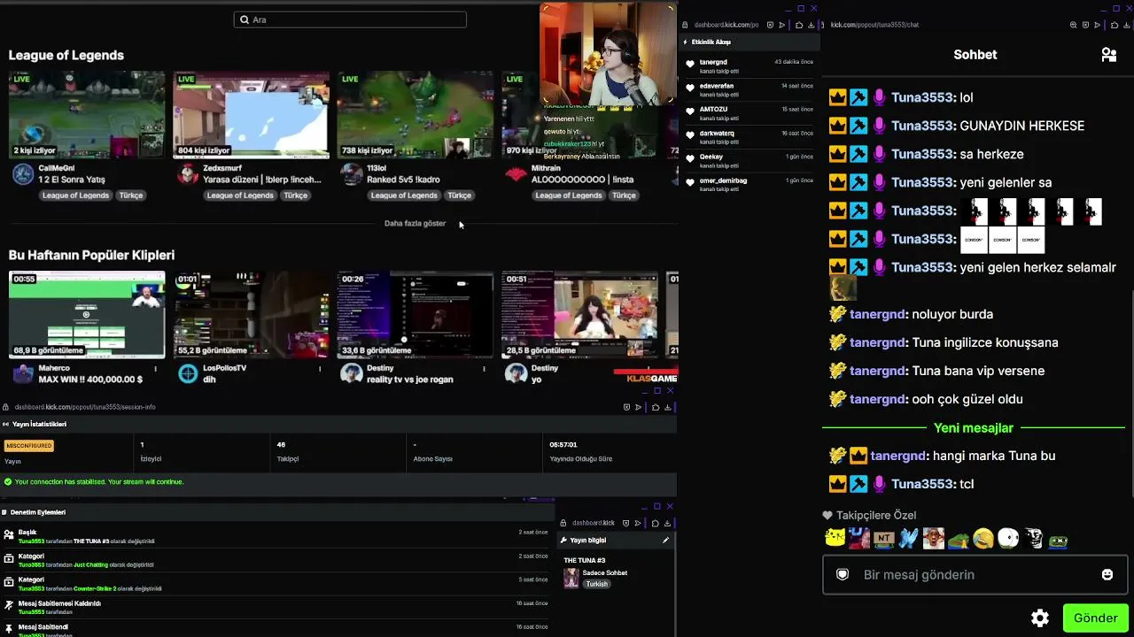The height and width of the screenshot is (637, 1134).
Task: Click League of Legends tag under Zedxsmurf
Action: (240, 196)
